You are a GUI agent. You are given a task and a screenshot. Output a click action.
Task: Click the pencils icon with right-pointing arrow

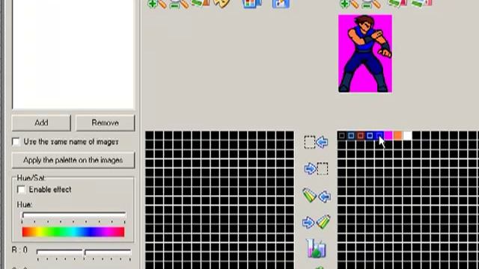tap(317, 222)
